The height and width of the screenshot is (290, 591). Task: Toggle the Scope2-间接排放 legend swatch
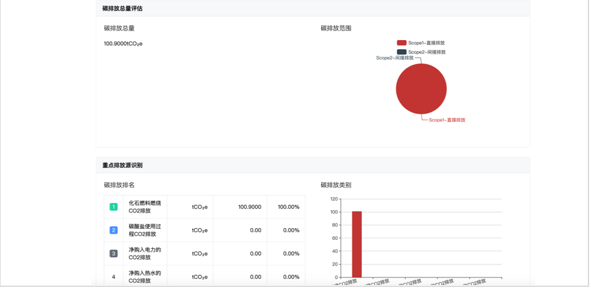click(401, 52)
